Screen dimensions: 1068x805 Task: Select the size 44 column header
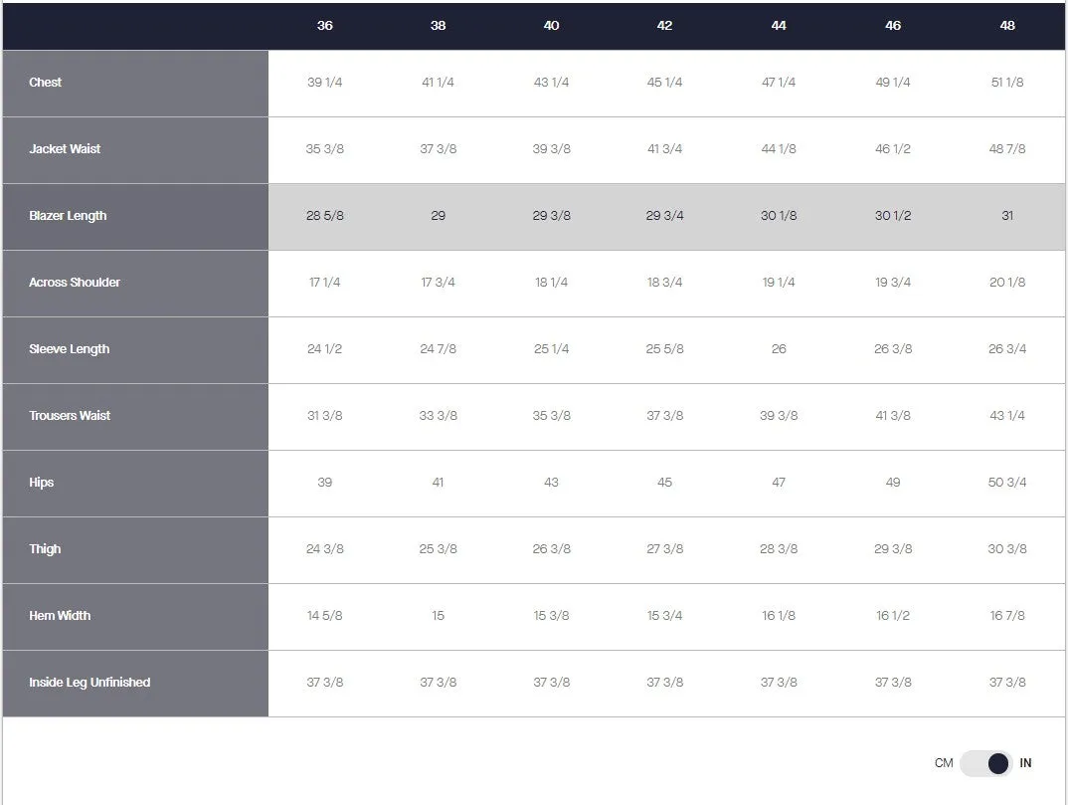pos(778,25)
